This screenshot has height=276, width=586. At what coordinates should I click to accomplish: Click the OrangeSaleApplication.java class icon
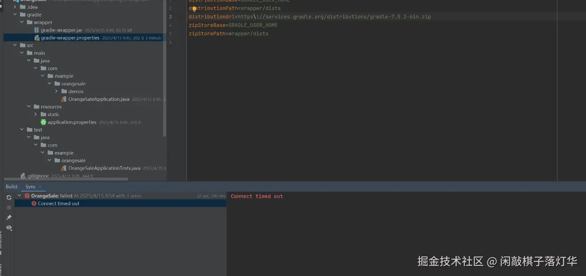point(64,99)
